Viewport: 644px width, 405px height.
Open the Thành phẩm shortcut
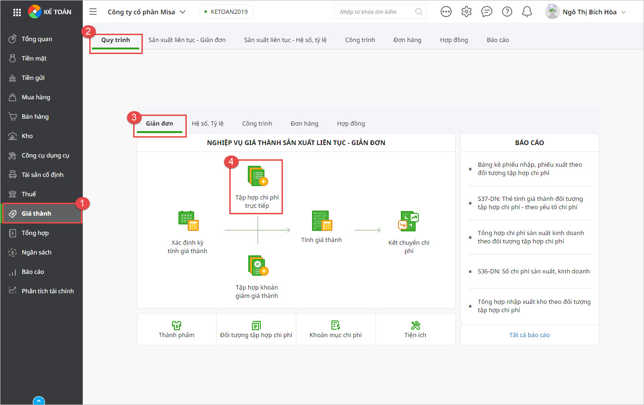click(x=177, y=330)
